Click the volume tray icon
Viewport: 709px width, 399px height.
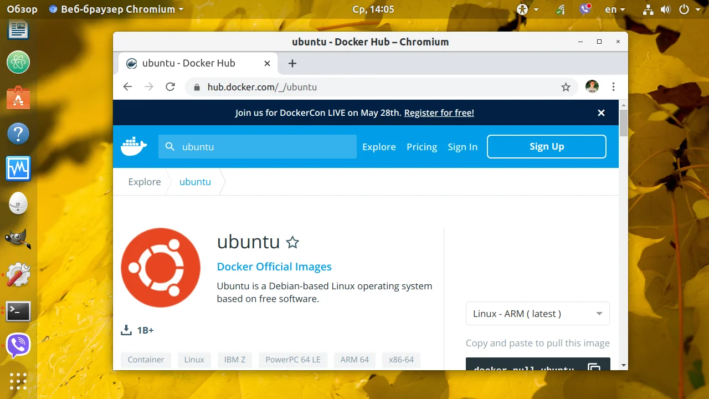click(666, 9)
